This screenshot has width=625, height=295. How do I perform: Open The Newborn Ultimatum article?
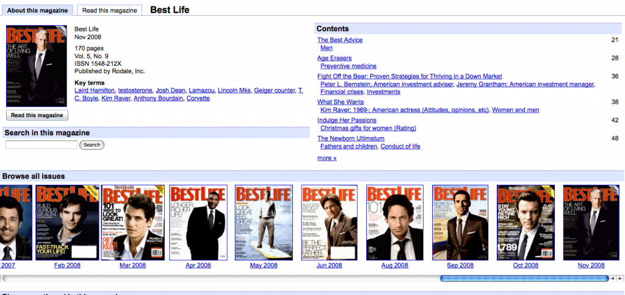(351, 138)
